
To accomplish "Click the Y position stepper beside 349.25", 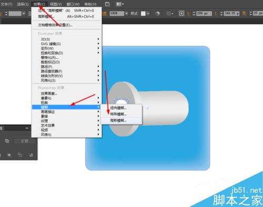I will pyautogui.click(x=221, y=14).
